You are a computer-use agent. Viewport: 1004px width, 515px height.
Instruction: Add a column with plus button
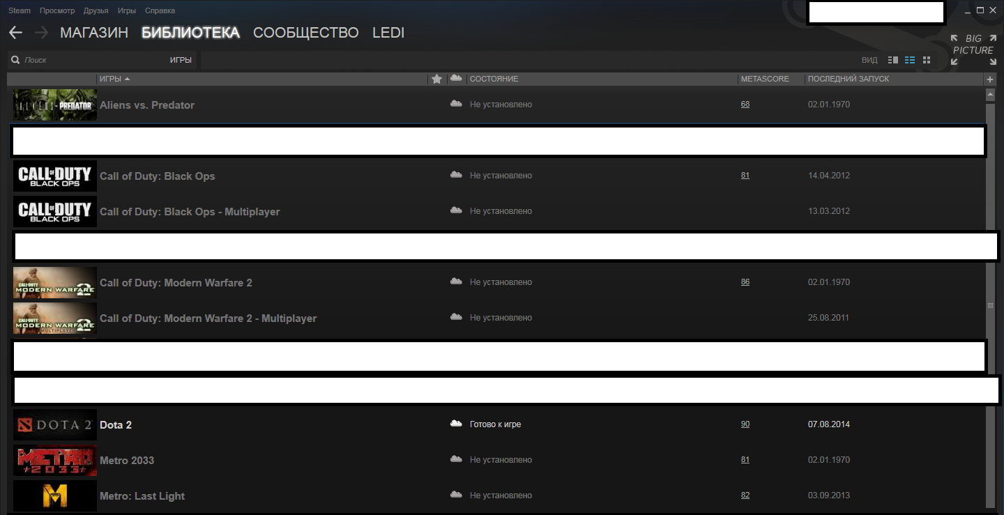[x=990, y=79]
